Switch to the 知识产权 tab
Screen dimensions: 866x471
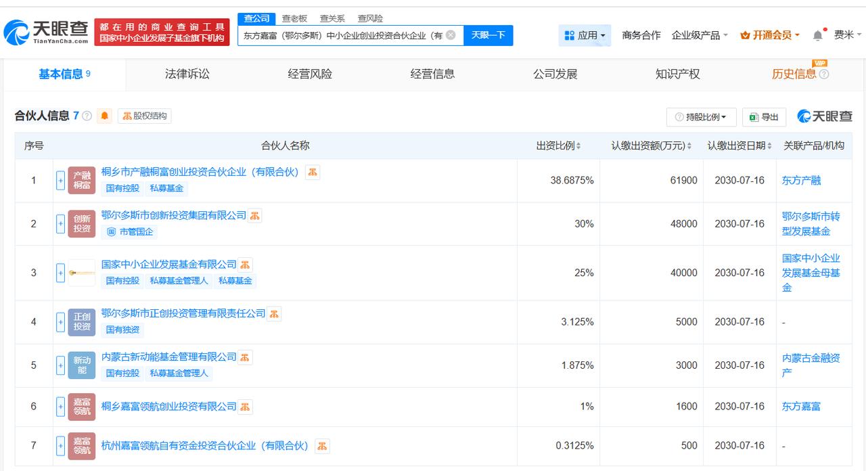(678, 74)
